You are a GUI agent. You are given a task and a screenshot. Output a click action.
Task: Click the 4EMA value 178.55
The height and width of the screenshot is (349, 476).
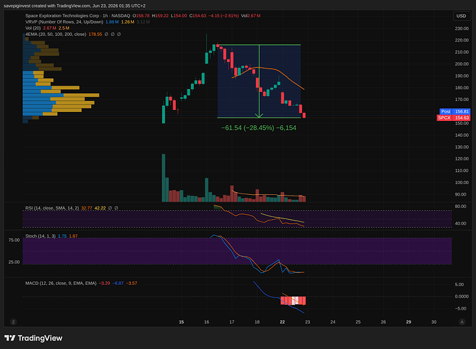point(95,35)
